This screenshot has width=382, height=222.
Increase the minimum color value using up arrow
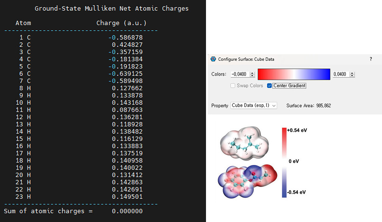click(x=252, y=73)
